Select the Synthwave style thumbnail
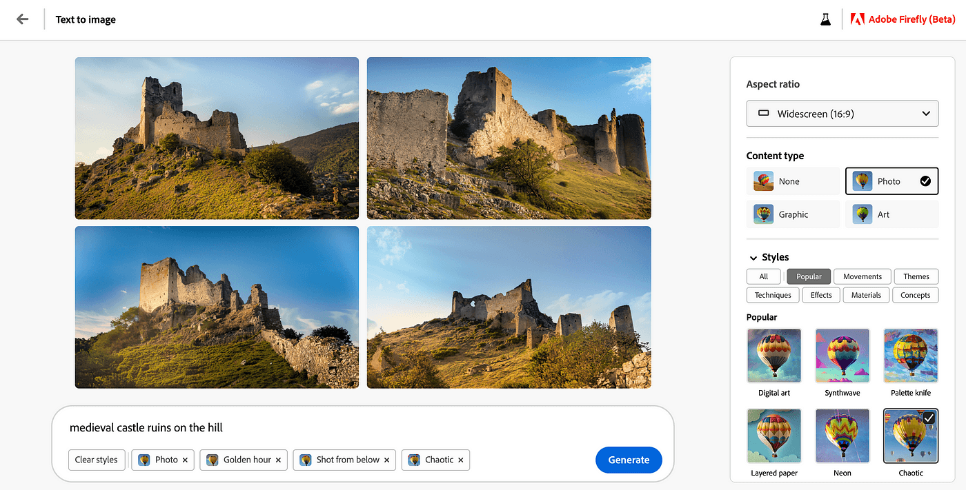 point(842,356)
